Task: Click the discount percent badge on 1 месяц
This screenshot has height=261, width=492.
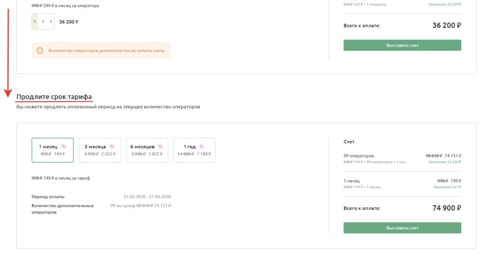Action: (x=63, y=146)
